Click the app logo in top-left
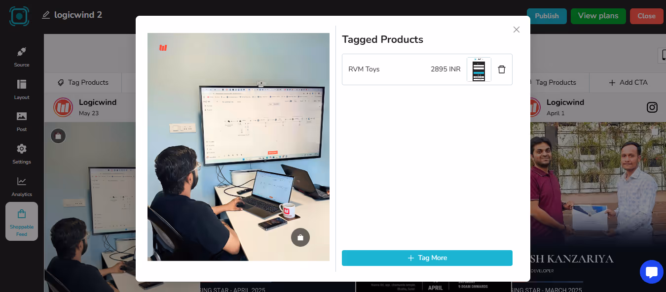This screenshot has height=292, width=666. point(19,16)
